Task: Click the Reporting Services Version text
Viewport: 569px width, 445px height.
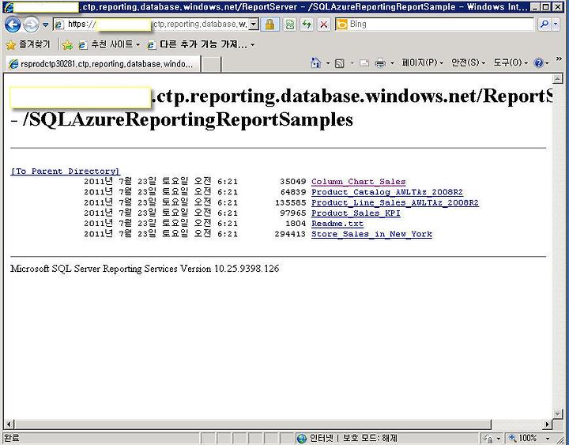Action: [145, 269]
